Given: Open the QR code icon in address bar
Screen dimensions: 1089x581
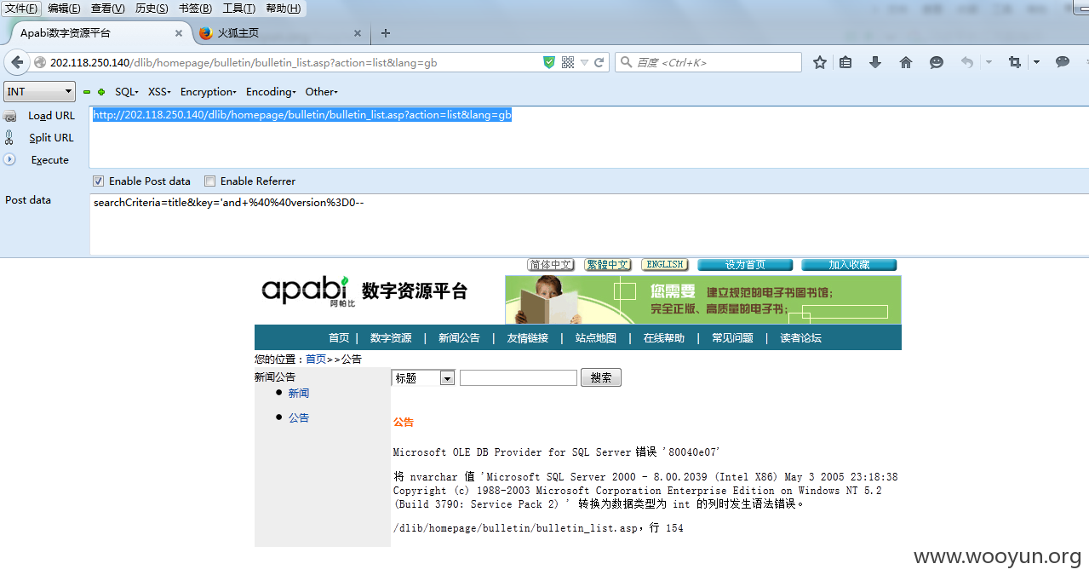Looking at the screenshot, I should [x=568, y=62].
